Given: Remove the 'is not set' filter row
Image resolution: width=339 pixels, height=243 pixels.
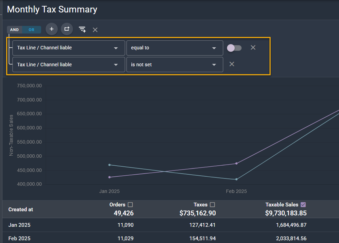Looking at the screenshot, I should click(232, 64).
